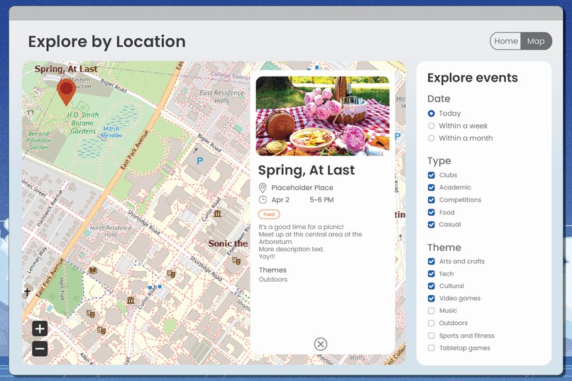Viewport: 572px width, 381px height.
Task: Click the Placeholder Place location text
Action: pos(302,188)
